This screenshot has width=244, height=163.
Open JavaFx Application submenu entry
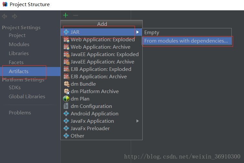pos(101,121)
